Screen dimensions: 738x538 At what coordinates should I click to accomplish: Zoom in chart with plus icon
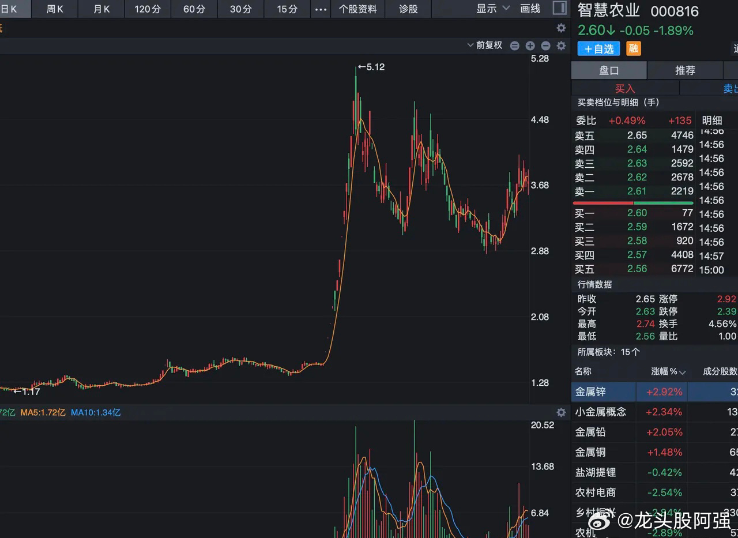pyautogui.click(x=530, y=46)
